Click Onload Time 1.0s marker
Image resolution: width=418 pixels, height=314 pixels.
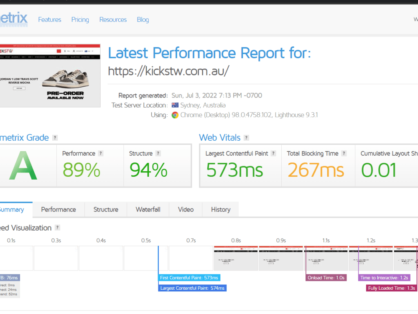tap(326, 278)
